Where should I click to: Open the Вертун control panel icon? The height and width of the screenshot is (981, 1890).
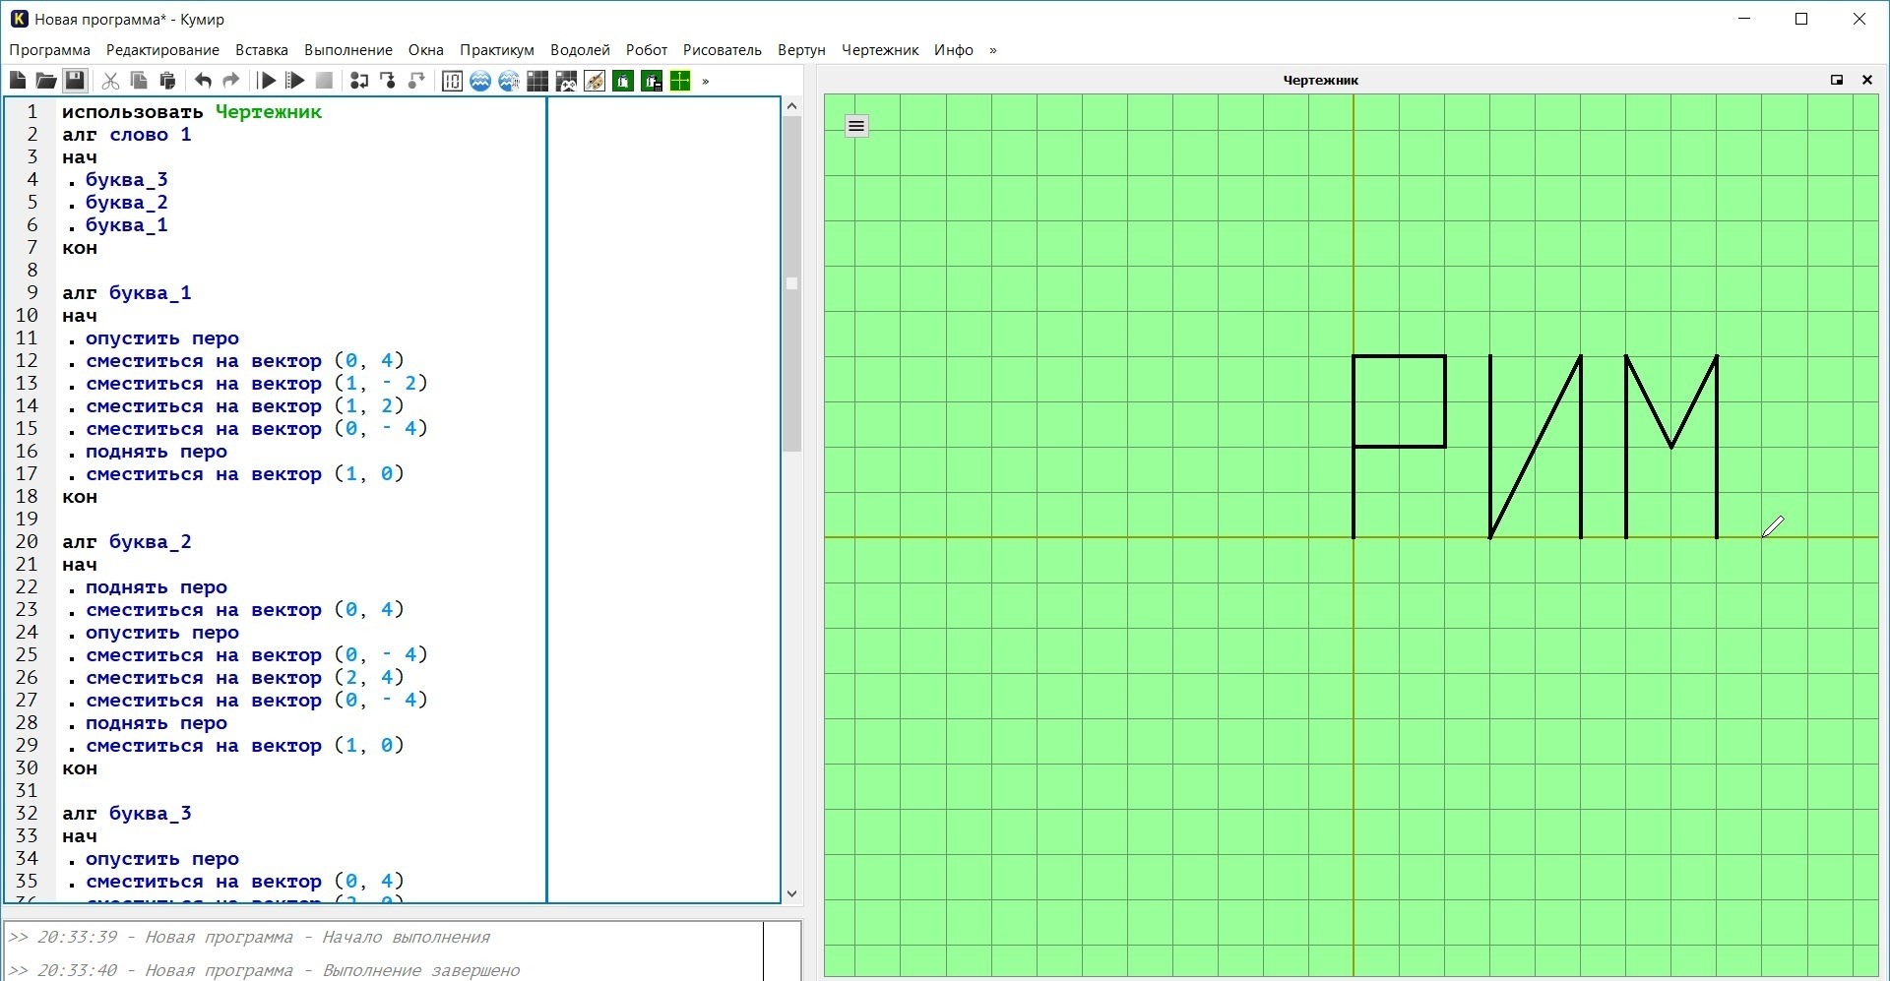point(652,81)
